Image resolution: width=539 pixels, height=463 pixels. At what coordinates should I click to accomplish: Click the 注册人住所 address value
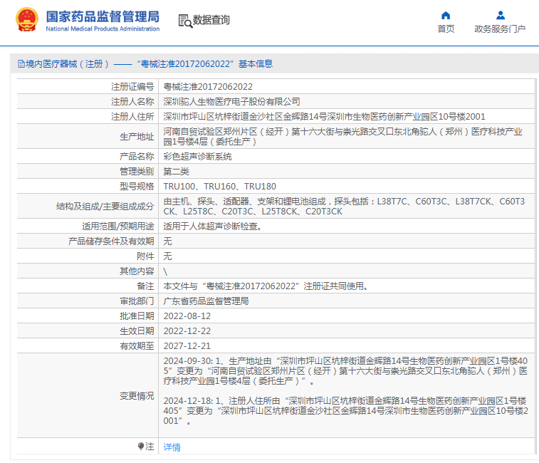(x=324, y=117)
